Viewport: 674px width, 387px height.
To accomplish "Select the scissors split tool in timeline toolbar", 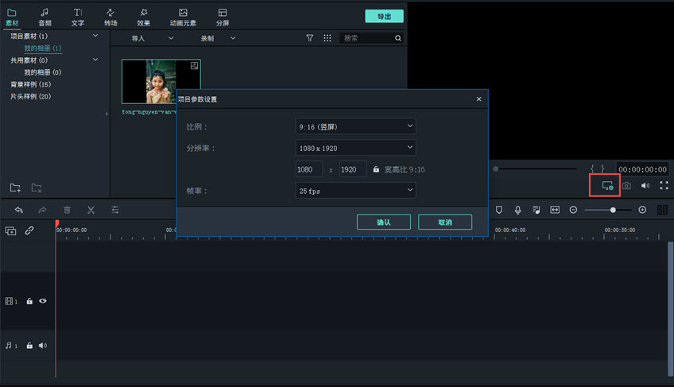I will click(91, 210).
